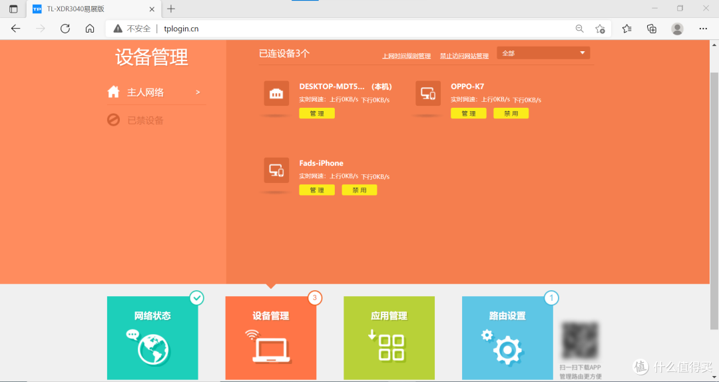This screenshot has height=382, width=719.
Task: Open 禁止访问网站管理 link
Action: pyautogui.click(x=464, y=56)
